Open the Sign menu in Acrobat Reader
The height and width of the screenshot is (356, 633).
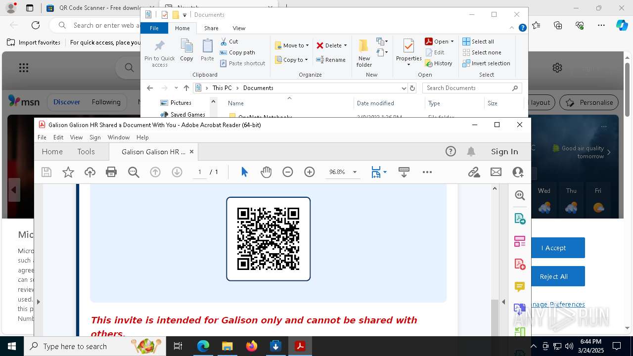tap(95, 137)
